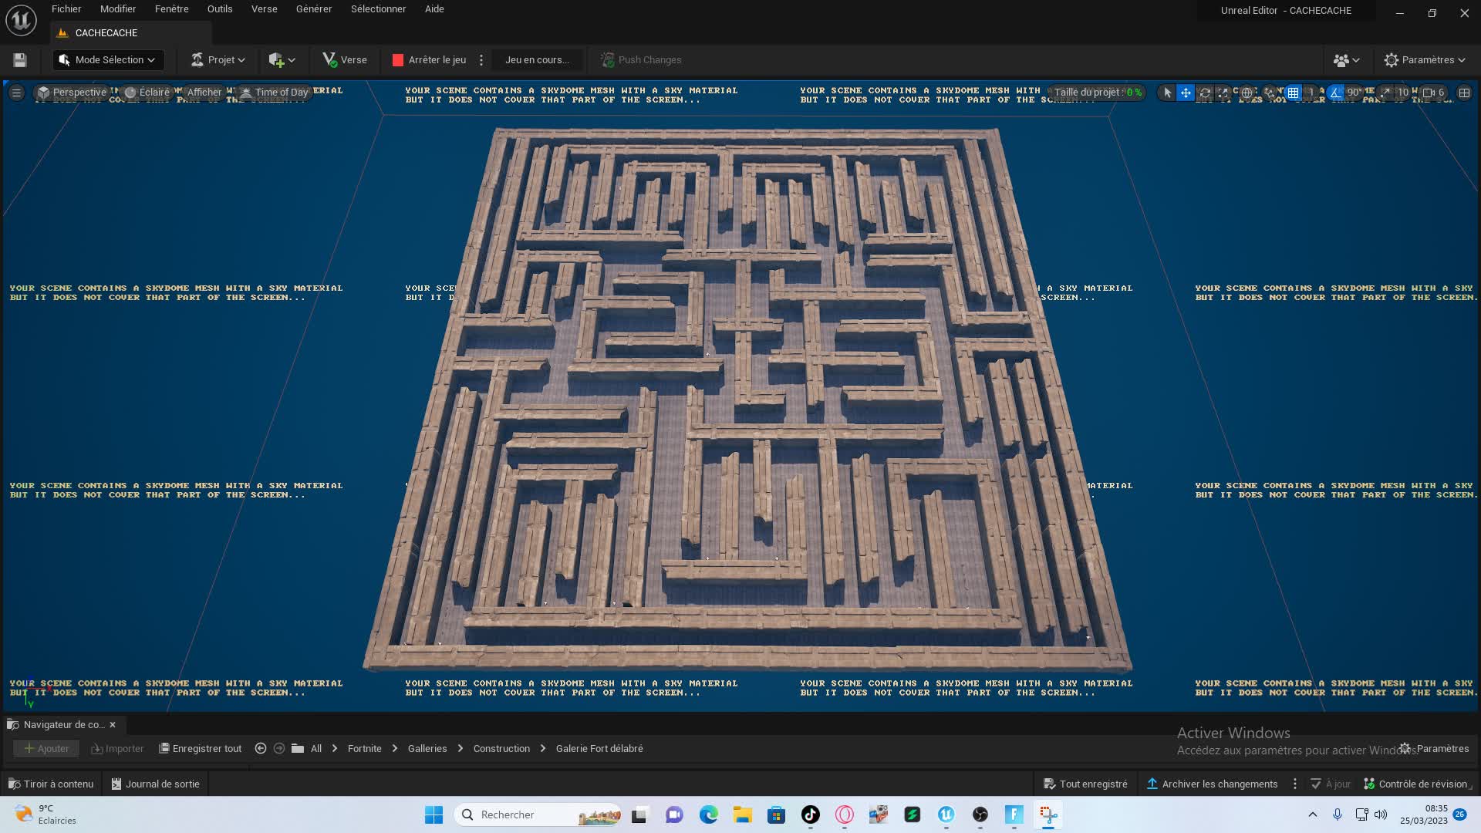This screenshot has height=833, width=1481.
Task: Select the Rotate tool in the viewport toolbar
Action: click(1205, 93)
